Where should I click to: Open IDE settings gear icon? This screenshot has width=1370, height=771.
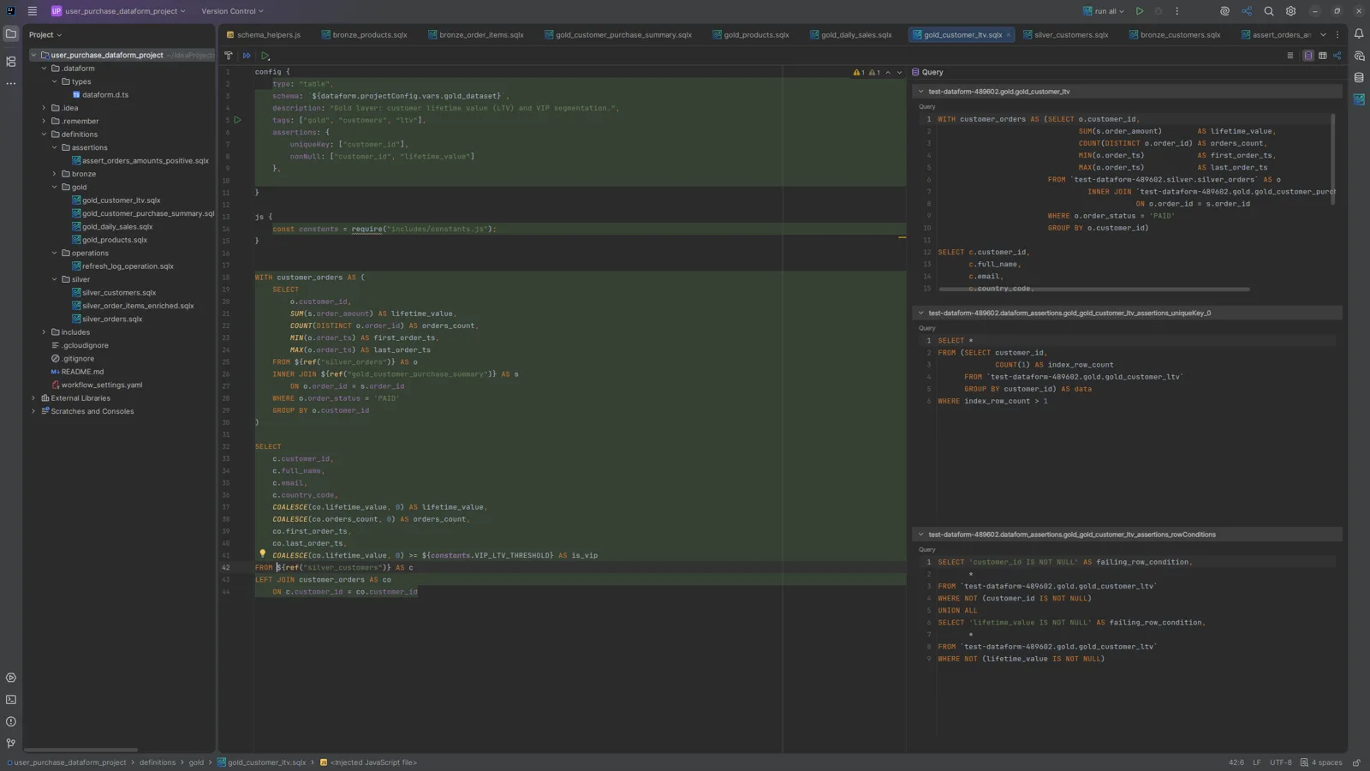click(x=1291, y=11)
